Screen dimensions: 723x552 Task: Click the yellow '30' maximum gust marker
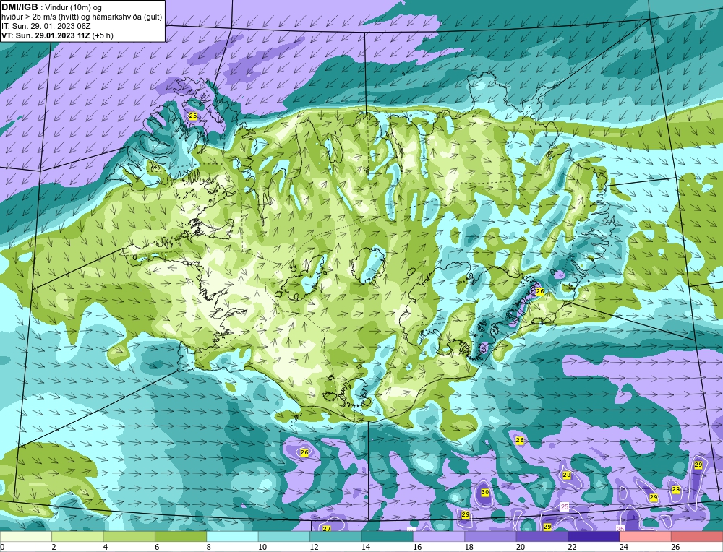(484, 492)
